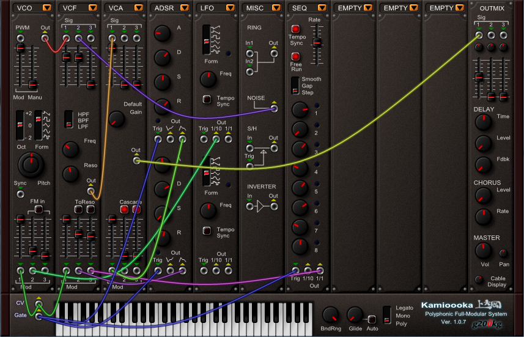The image size is (524, 337).
Task: Click the Inverter In jack
Action: tap(249, 207)
